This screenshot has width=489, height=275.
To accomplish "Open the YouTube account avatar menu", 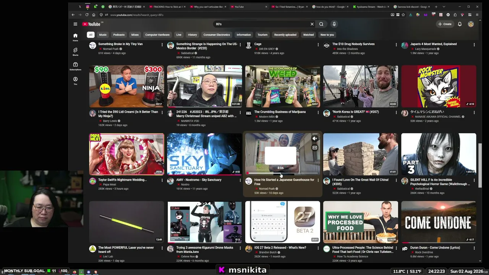I will (471, 24).
